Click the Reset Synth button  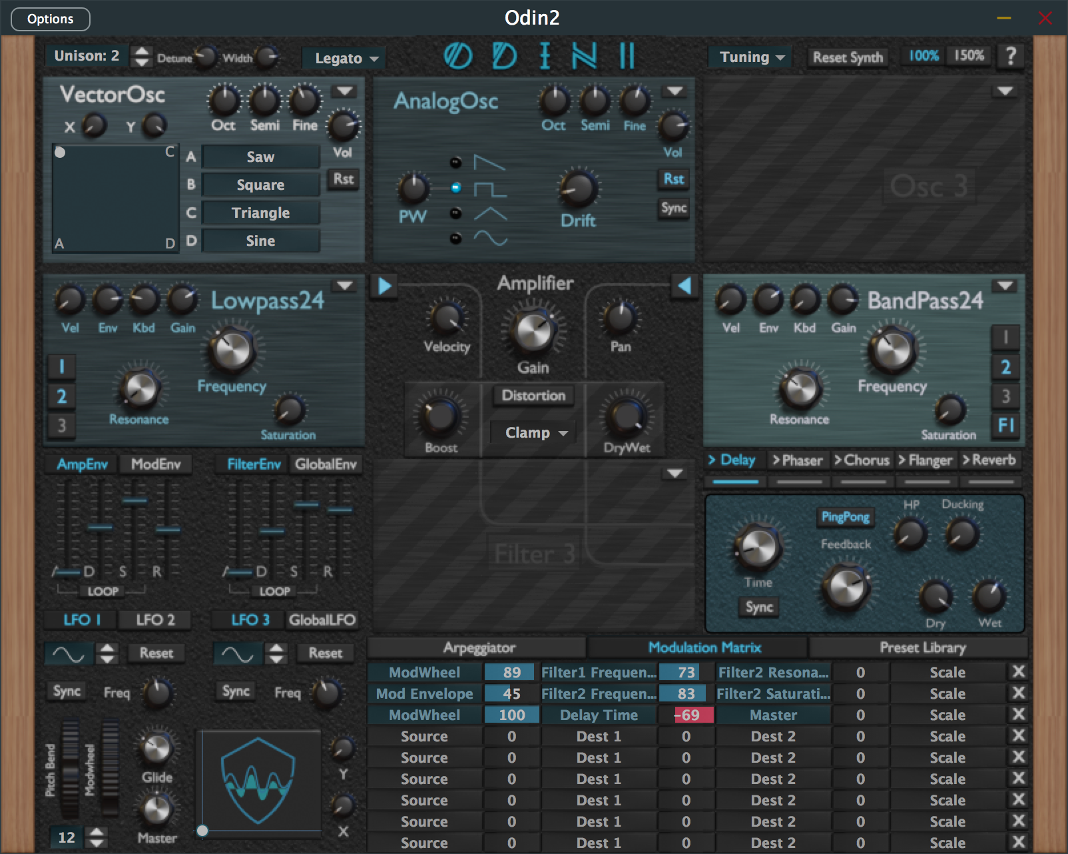point(848,57)
